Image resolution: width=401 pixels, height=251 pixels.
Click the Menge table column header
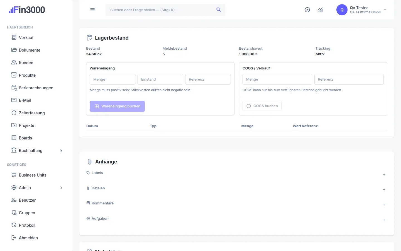247,126
